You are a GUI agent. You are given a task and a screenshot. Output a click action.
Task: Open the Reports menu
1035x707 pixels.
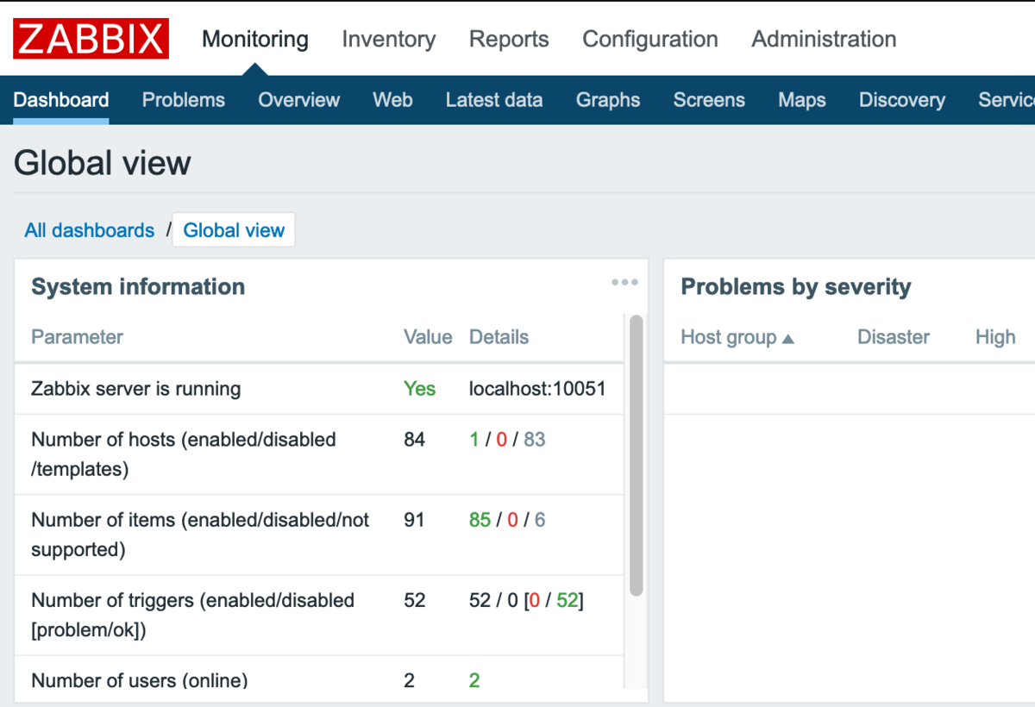tap(509, 39)
